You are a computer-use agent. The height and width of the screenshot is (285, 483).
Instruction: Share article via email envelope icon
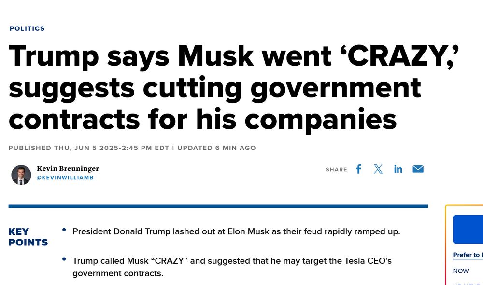418,169
